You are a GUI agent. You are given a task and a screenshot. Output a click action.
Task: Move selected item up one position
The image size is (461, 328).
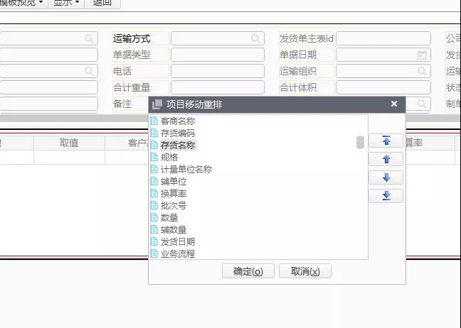(x=386, y=159)
